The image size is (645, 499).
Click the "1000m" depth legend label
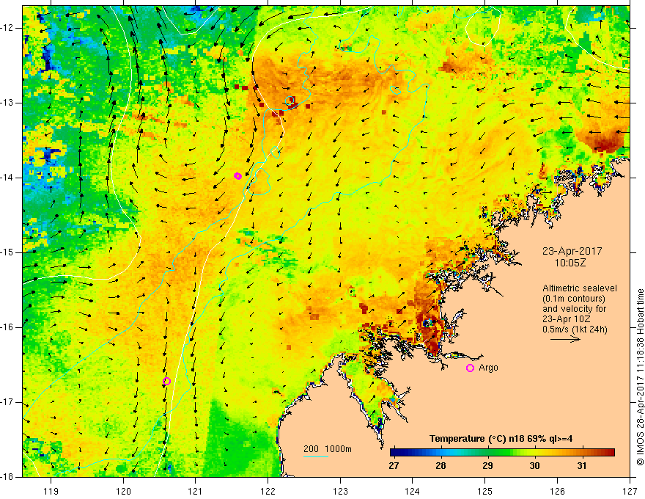pos(338,449)
